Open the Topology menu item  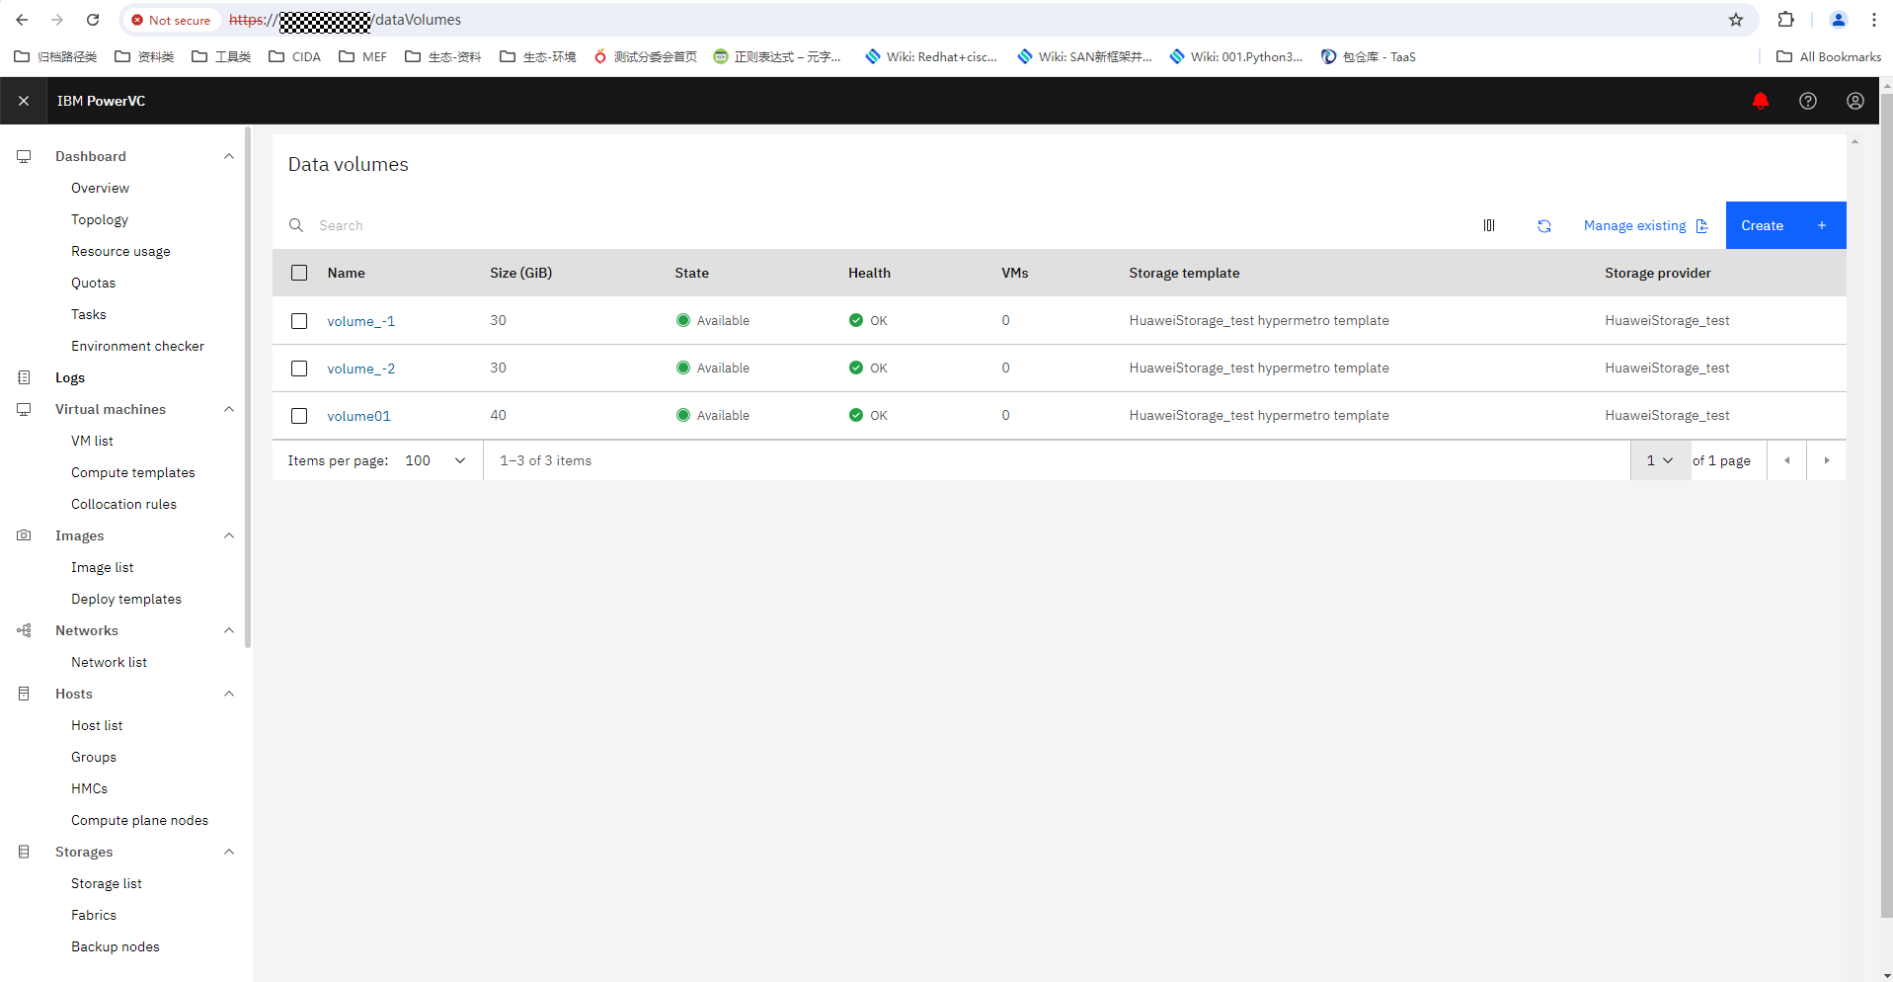[x=100, y=219]
